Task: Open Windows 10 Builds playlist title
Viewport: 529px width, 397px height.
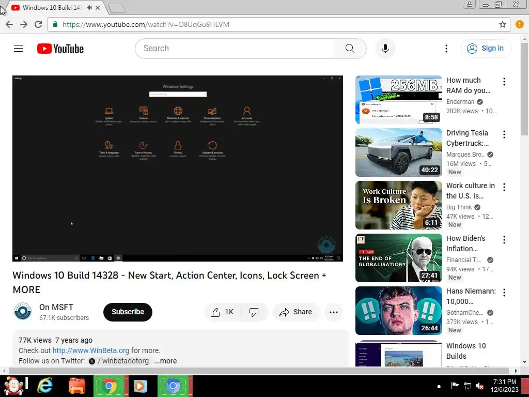Action: click(x=466, y=351)
